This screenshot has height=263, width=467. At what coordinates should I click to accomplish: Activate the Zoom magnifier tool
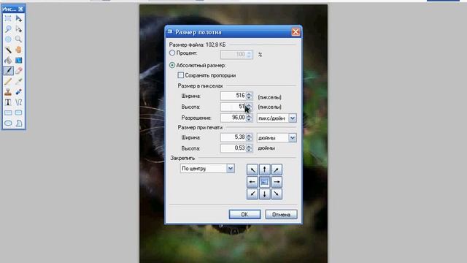pos(18,39)
